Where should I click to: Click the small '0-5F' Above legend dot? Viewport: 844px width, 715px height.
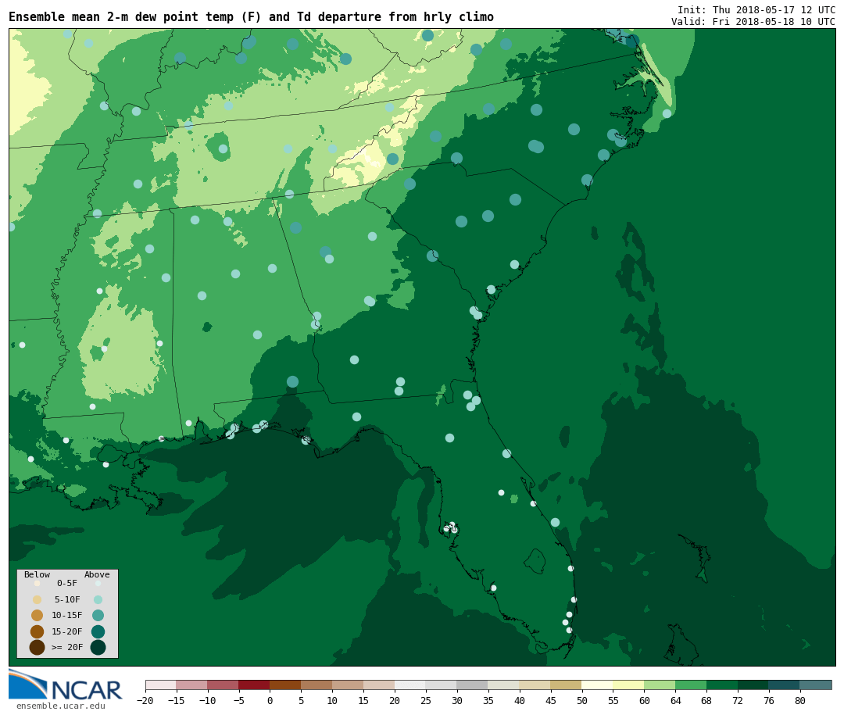point(98,583)
